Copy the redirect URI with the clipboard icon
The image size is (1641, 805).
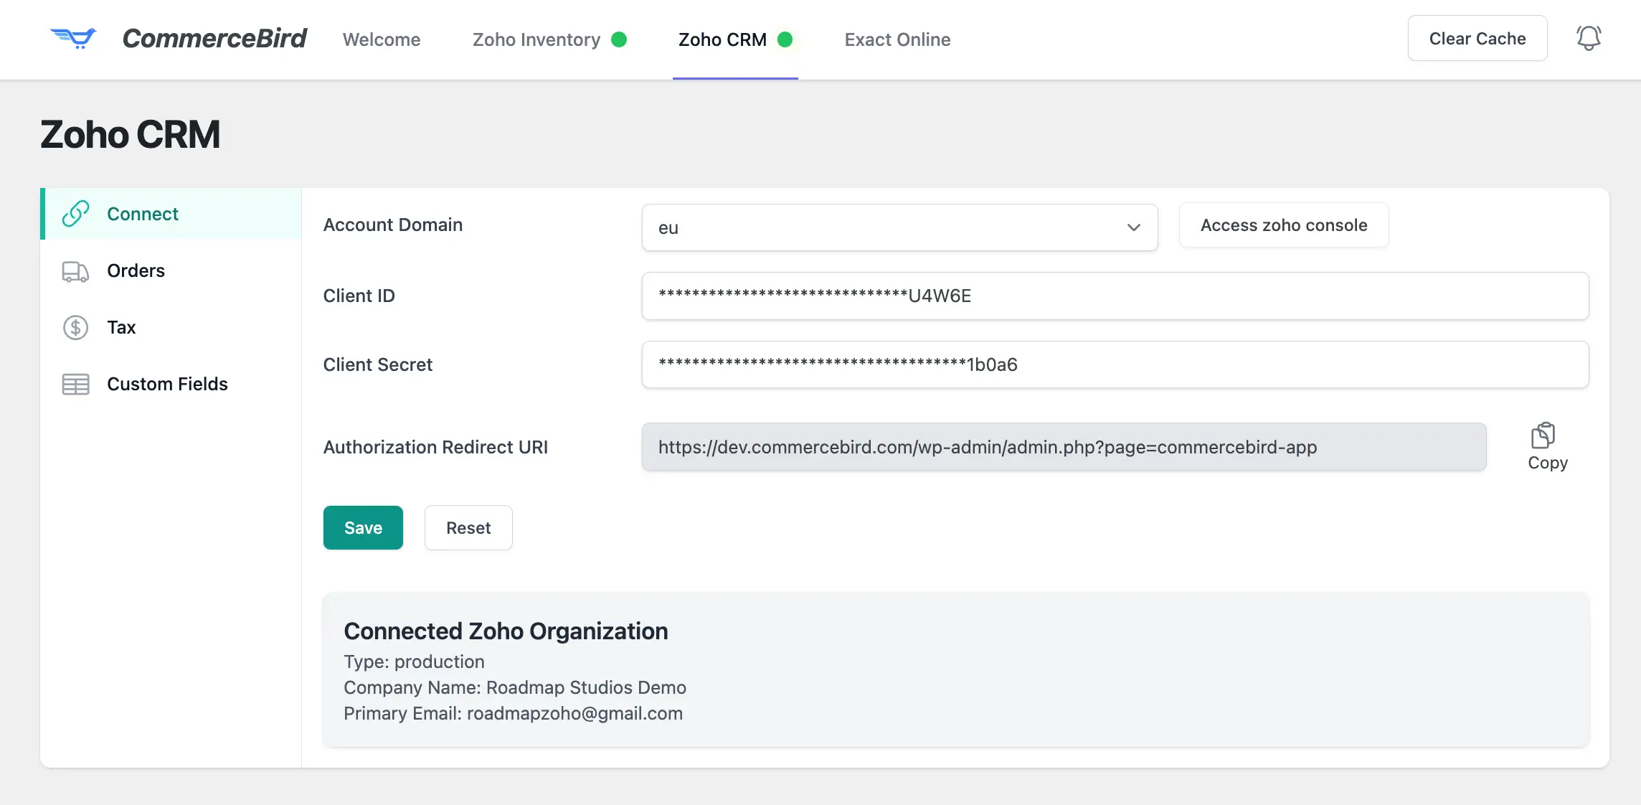pos(1543,436)
